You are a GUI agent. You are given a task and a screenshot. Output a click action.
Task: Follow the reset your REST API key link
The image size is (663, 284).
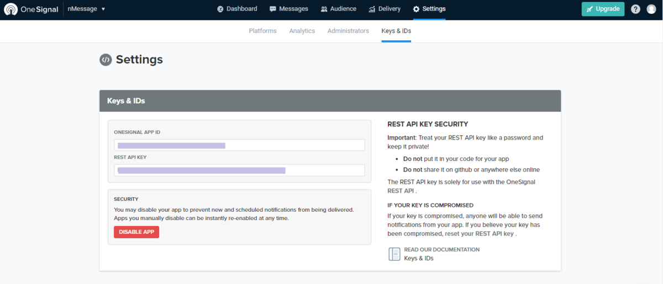[x=480, y=234]
